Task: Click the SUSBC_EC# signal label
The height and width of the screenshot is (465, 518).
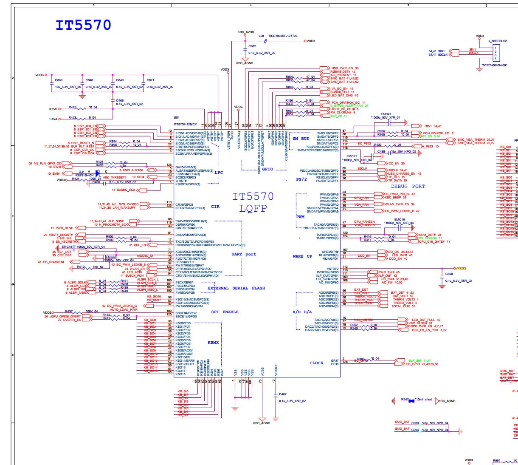Action: point(126,190)
